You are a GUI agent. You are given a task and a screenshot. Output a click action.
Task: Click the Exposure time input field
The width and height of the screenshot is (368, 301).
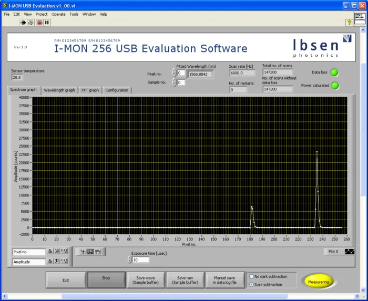[x=140, y=260]
